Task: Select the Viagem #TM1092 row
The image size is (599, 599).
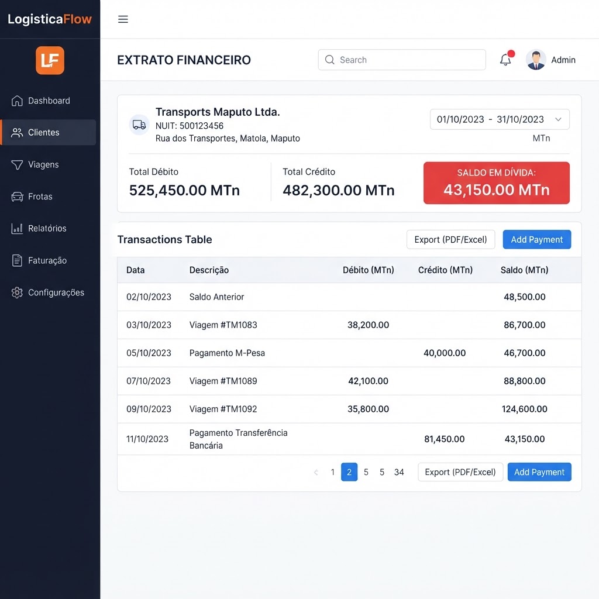Action: (350, 409)
